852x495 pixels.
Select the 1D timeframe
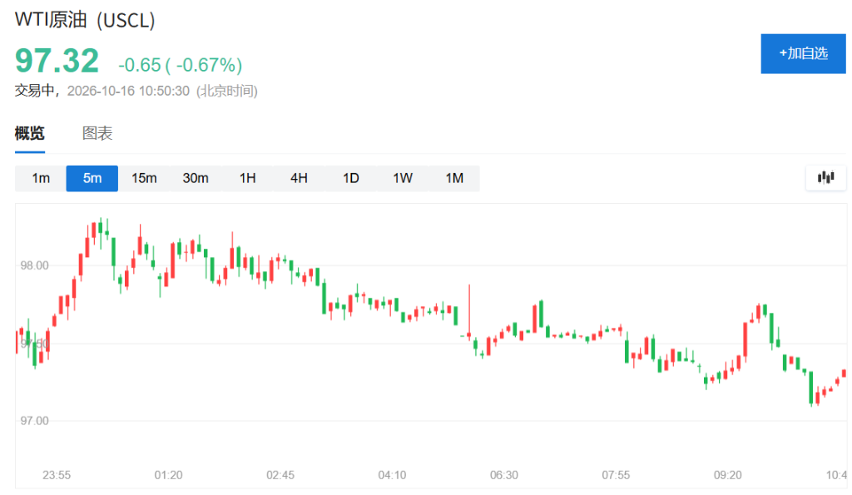pos(350,178)
